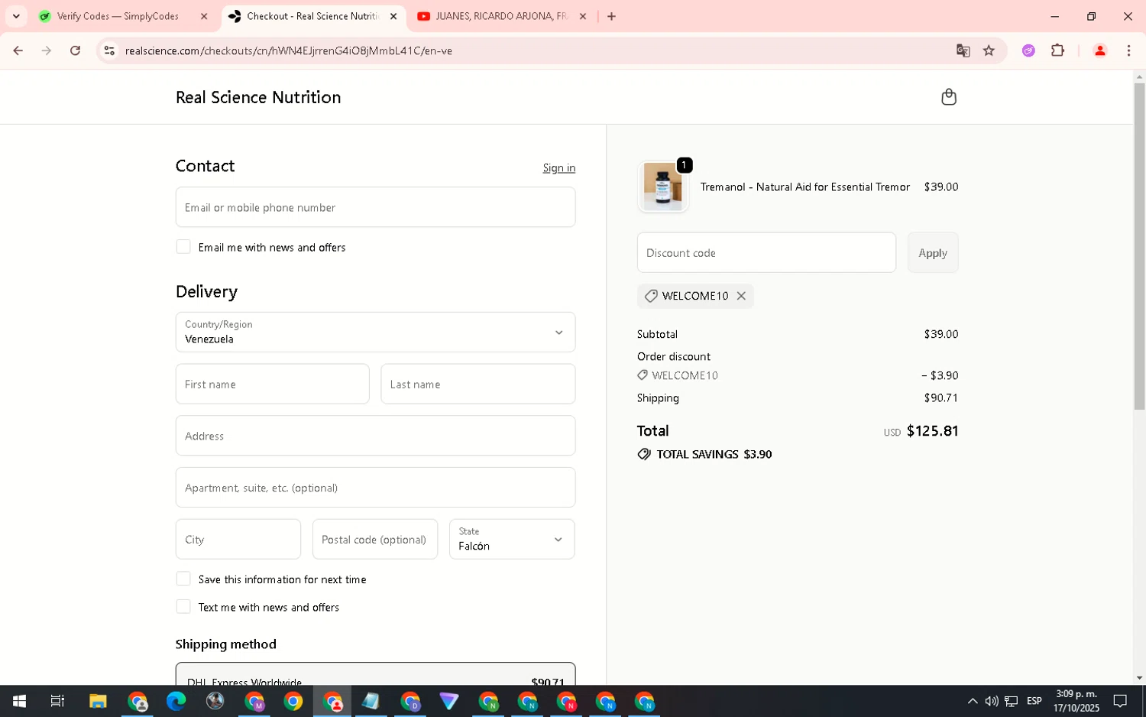
Task: Open the Windows Start menu
Action: [x=19, y=701]
